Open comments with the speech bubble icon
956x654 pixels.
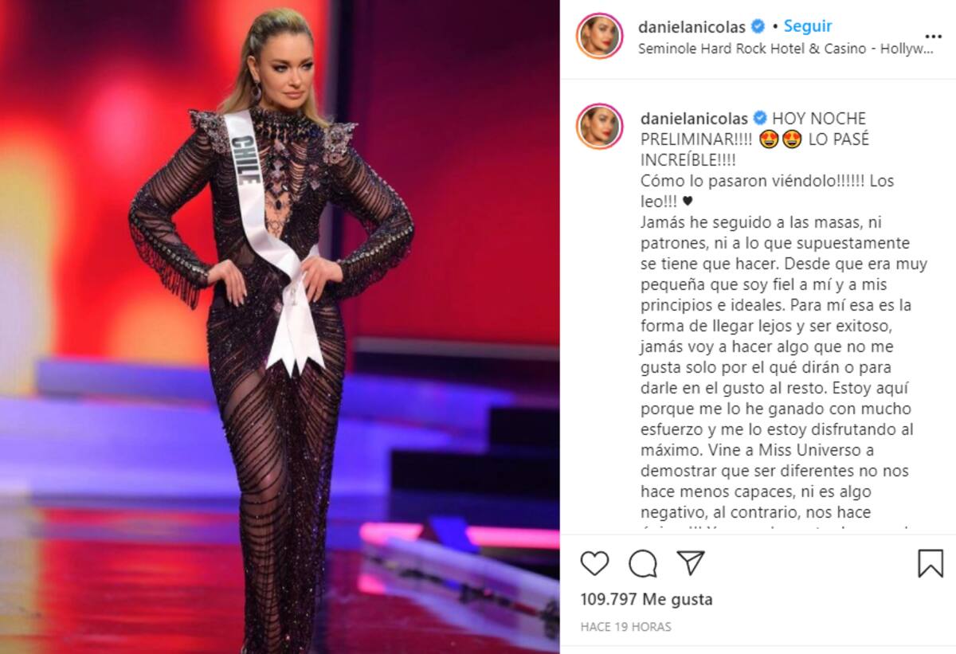[643, 563]
